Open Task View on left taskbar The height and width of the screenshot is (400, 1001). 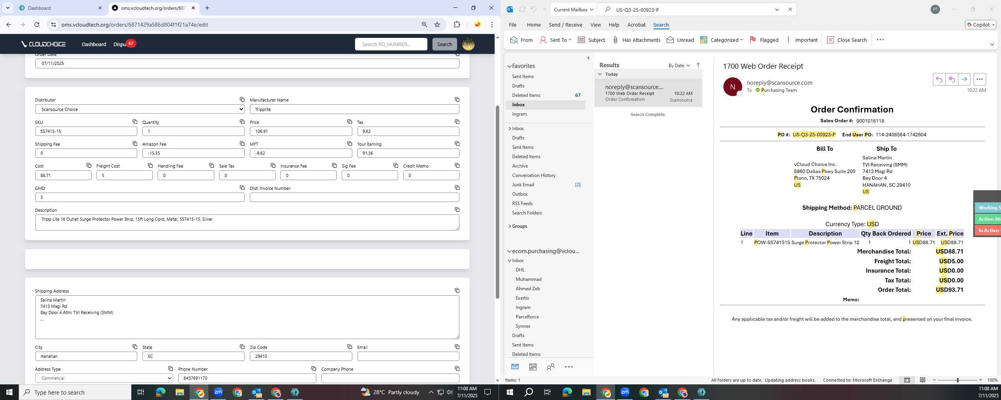tap(141, 392)
